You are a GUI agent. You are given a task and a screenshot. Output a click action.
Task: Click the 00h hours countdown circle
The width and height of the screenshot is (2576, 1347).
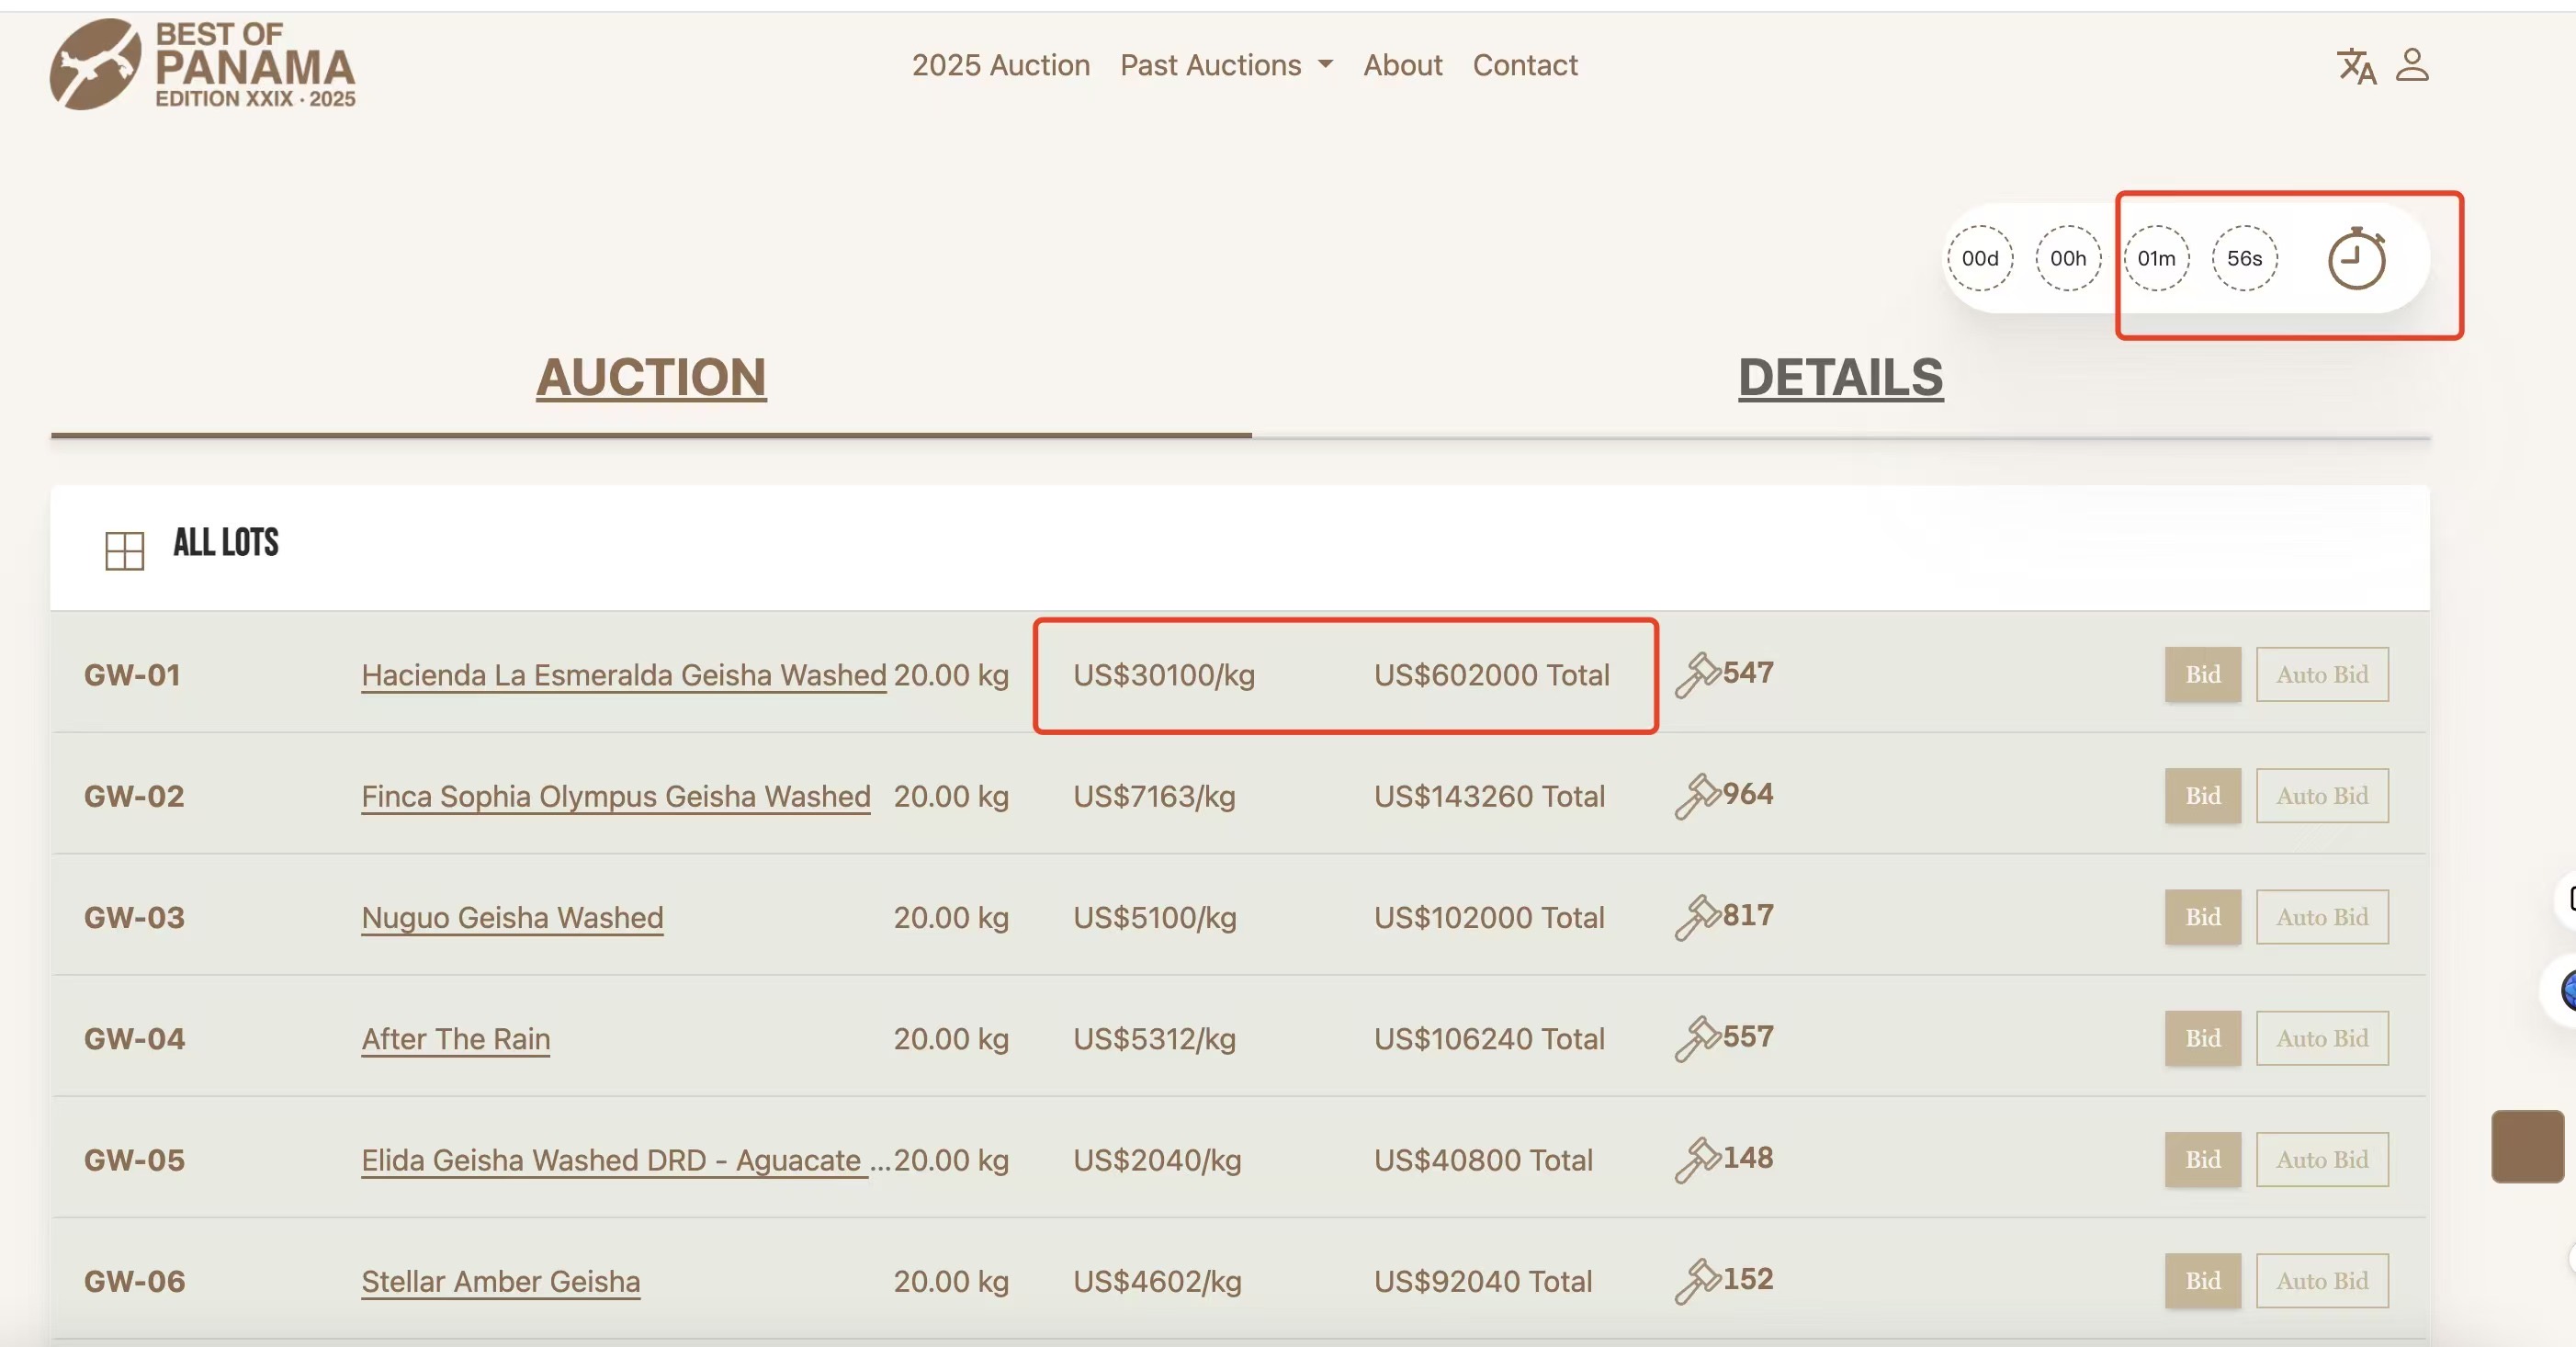[2068, 258]
